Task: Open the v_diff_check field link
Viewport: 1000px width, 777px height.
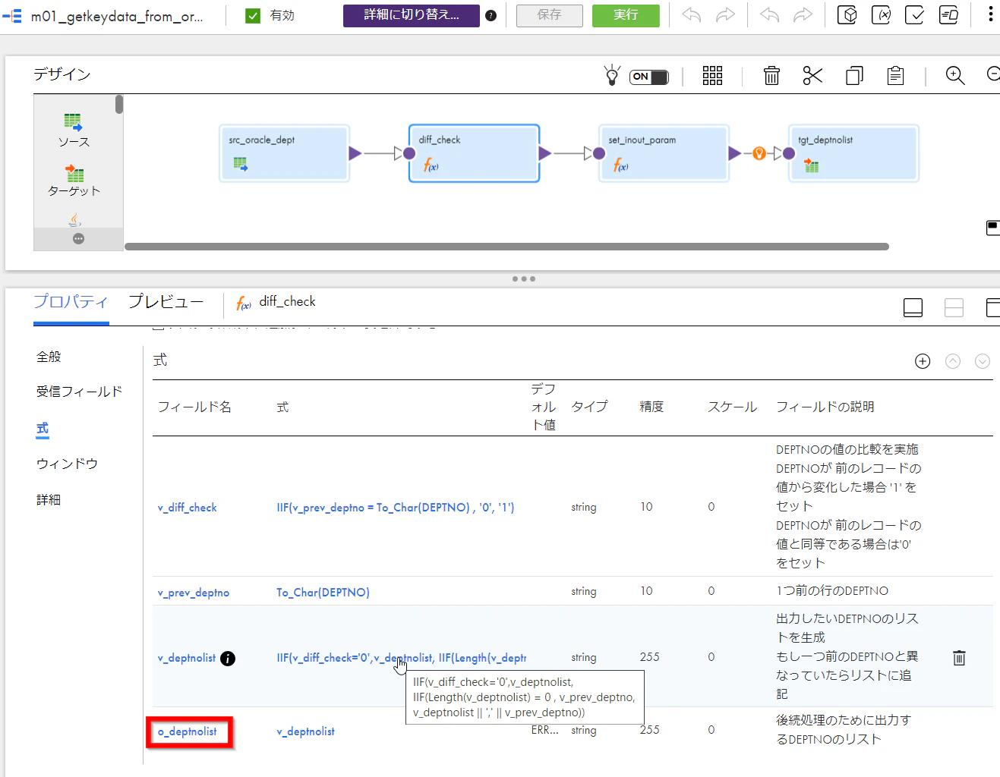Action: coord(187,508)
